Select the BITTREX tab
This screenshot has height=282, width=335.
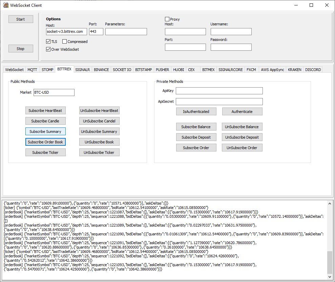click(64, 69)
